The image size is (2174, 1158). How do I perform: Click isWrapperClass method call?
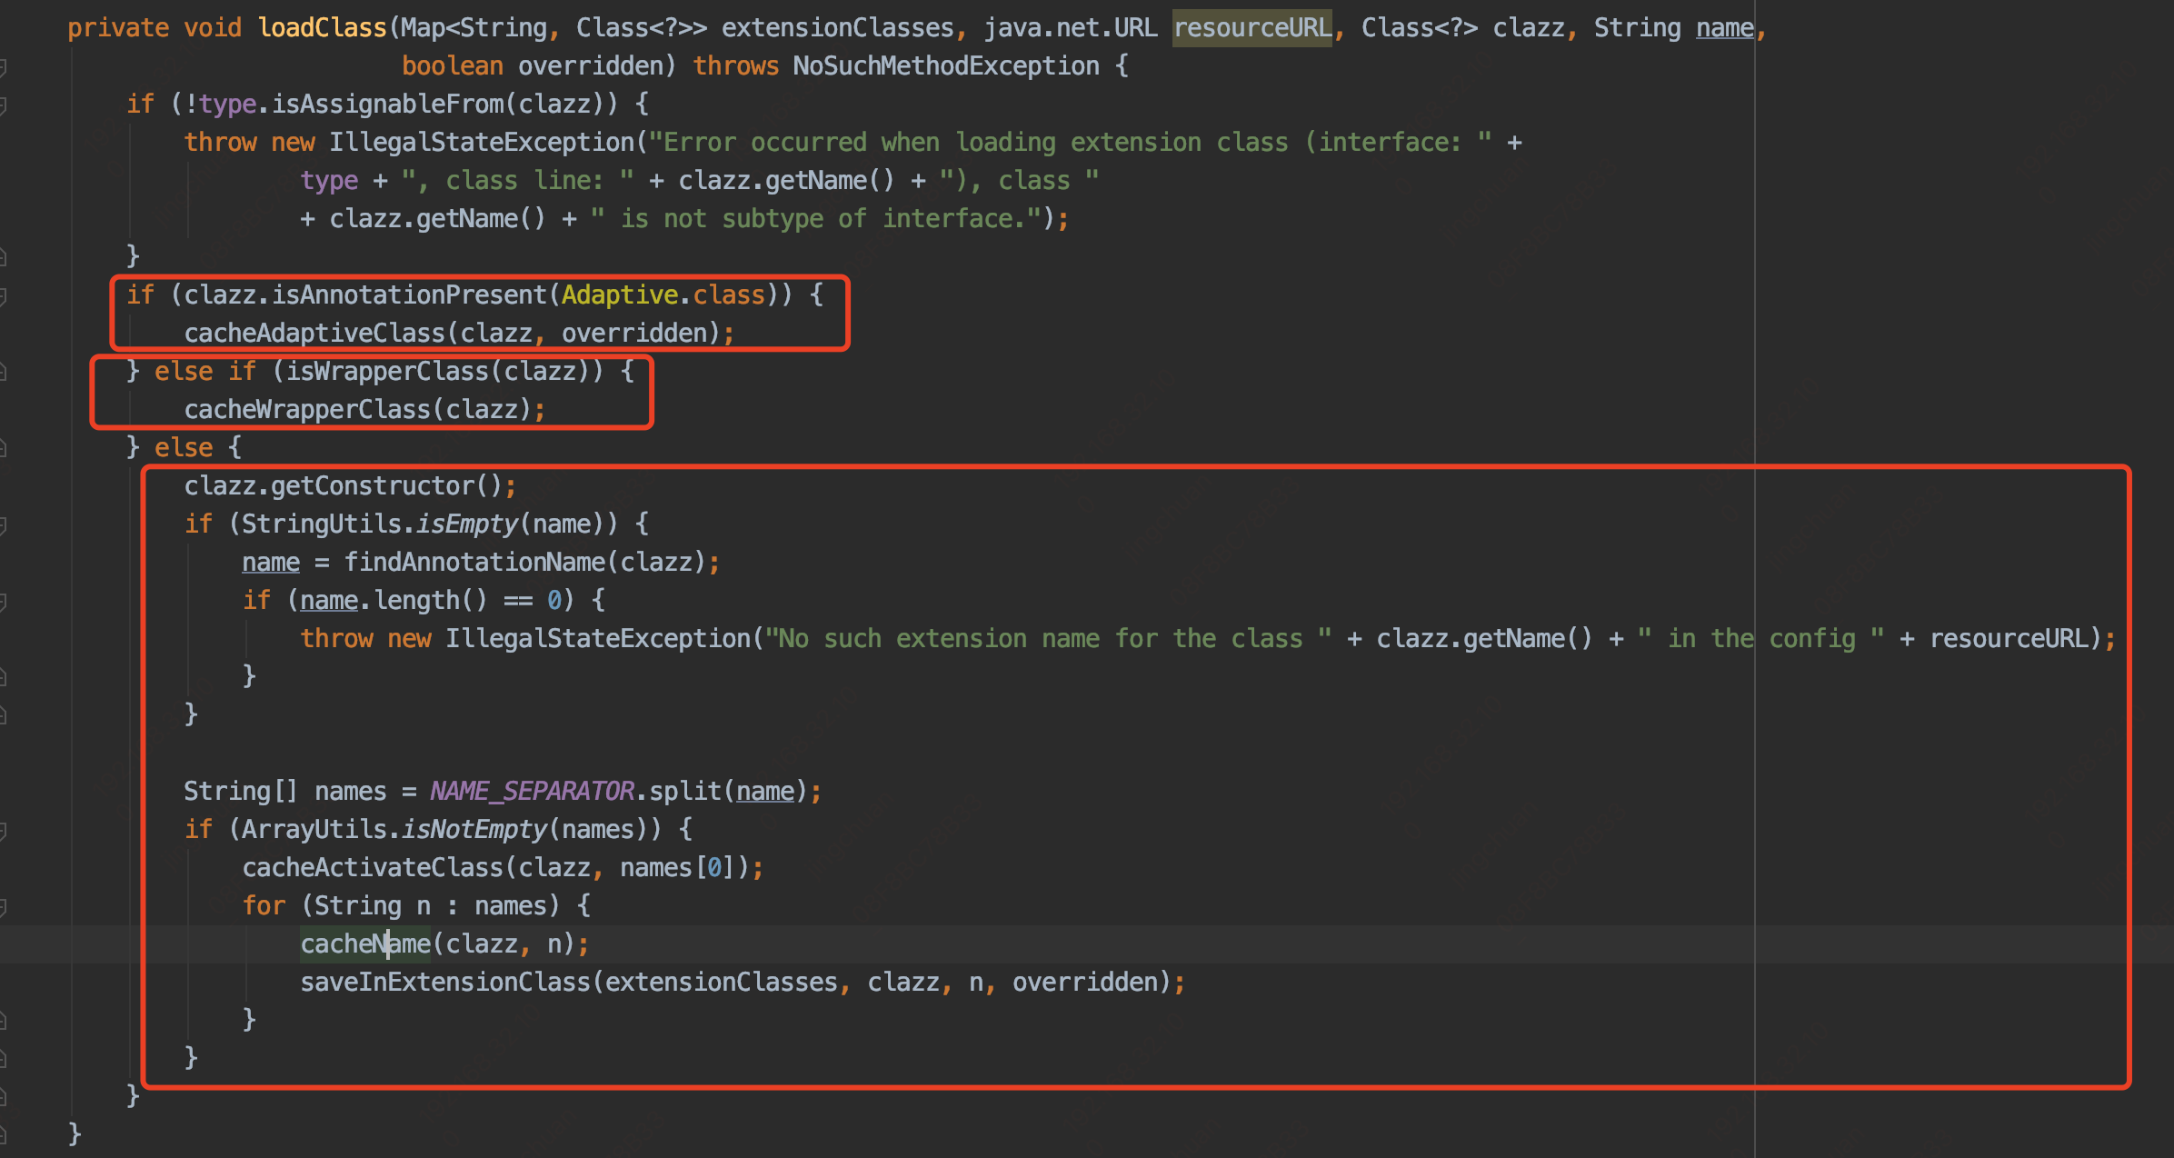(387, 372)
